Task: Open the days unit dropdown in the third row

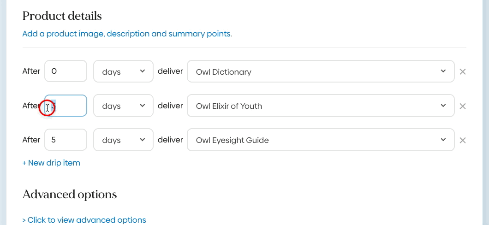Action: point(123,140)
